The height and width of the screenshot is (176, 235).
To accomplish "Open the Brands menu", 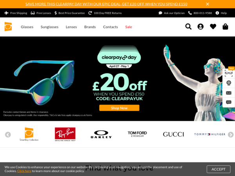I will (x=90, y=27).
